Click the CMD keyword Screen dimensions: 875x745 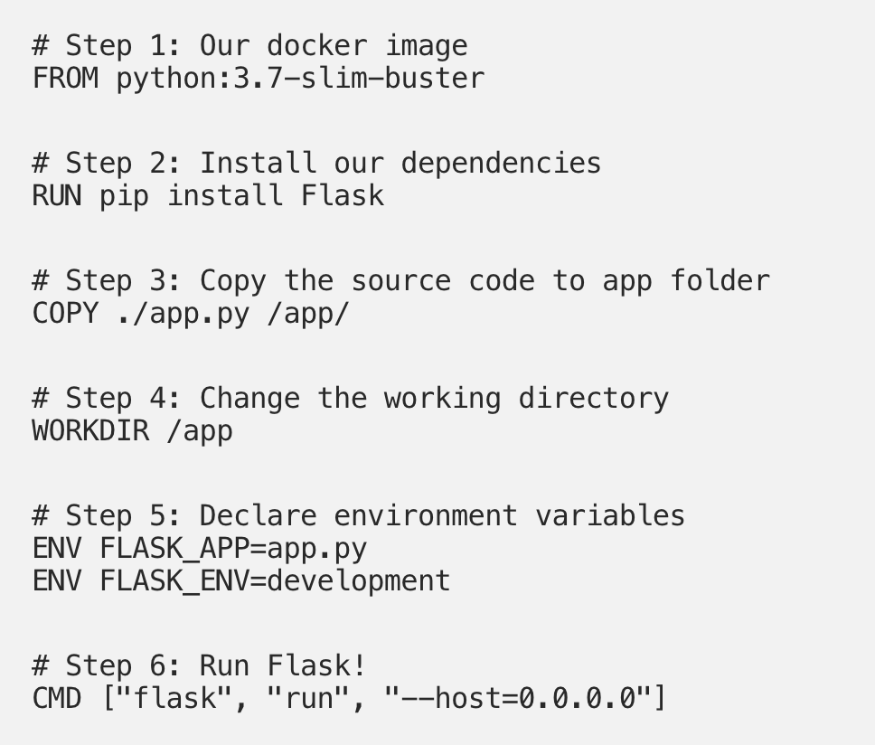point(56,699)
